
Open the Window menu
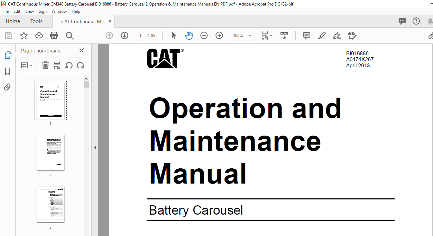tap(59, 11)
